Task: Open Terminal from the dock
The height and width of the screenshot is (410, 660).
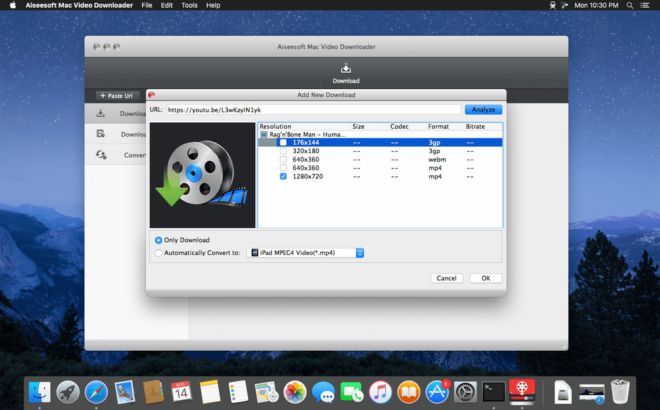Action: (x=494, y=391)
